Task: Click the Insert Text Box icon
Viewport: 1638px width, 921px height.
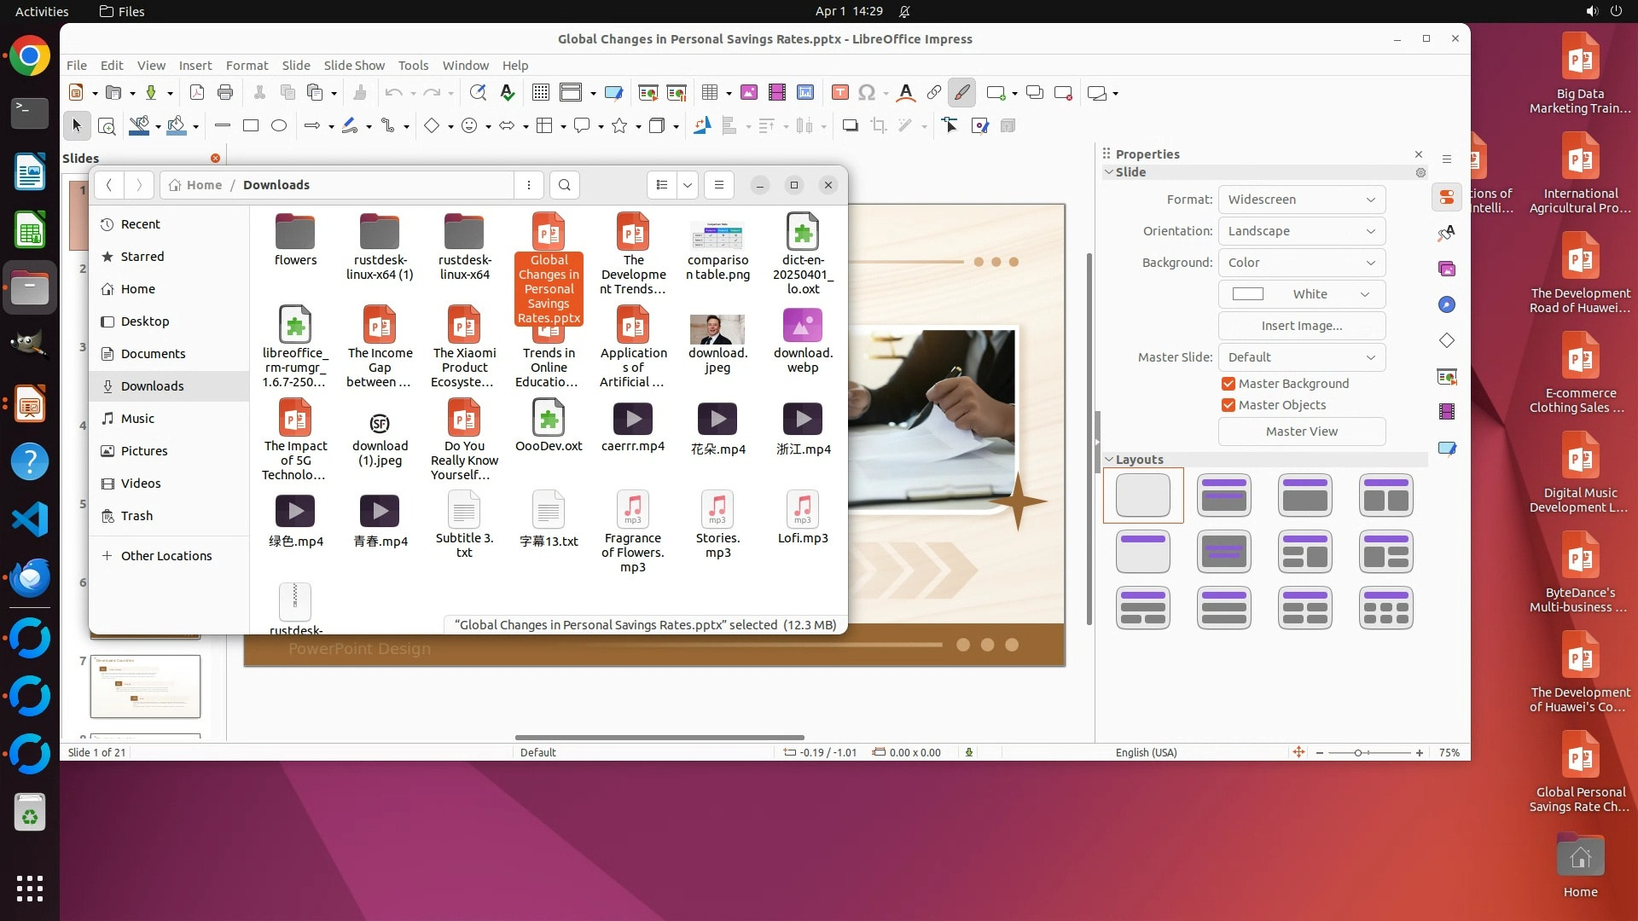Action: pos(839,93)
